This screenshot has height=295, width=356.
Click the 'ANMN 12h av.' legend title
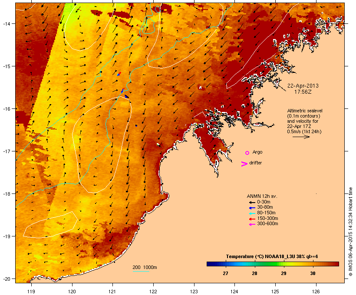[x=262, y=196]
